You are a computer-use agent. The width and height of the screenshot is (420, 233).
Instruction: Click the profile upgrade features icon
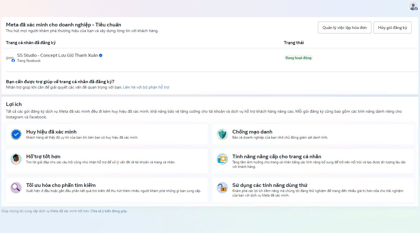pos(222,159)
